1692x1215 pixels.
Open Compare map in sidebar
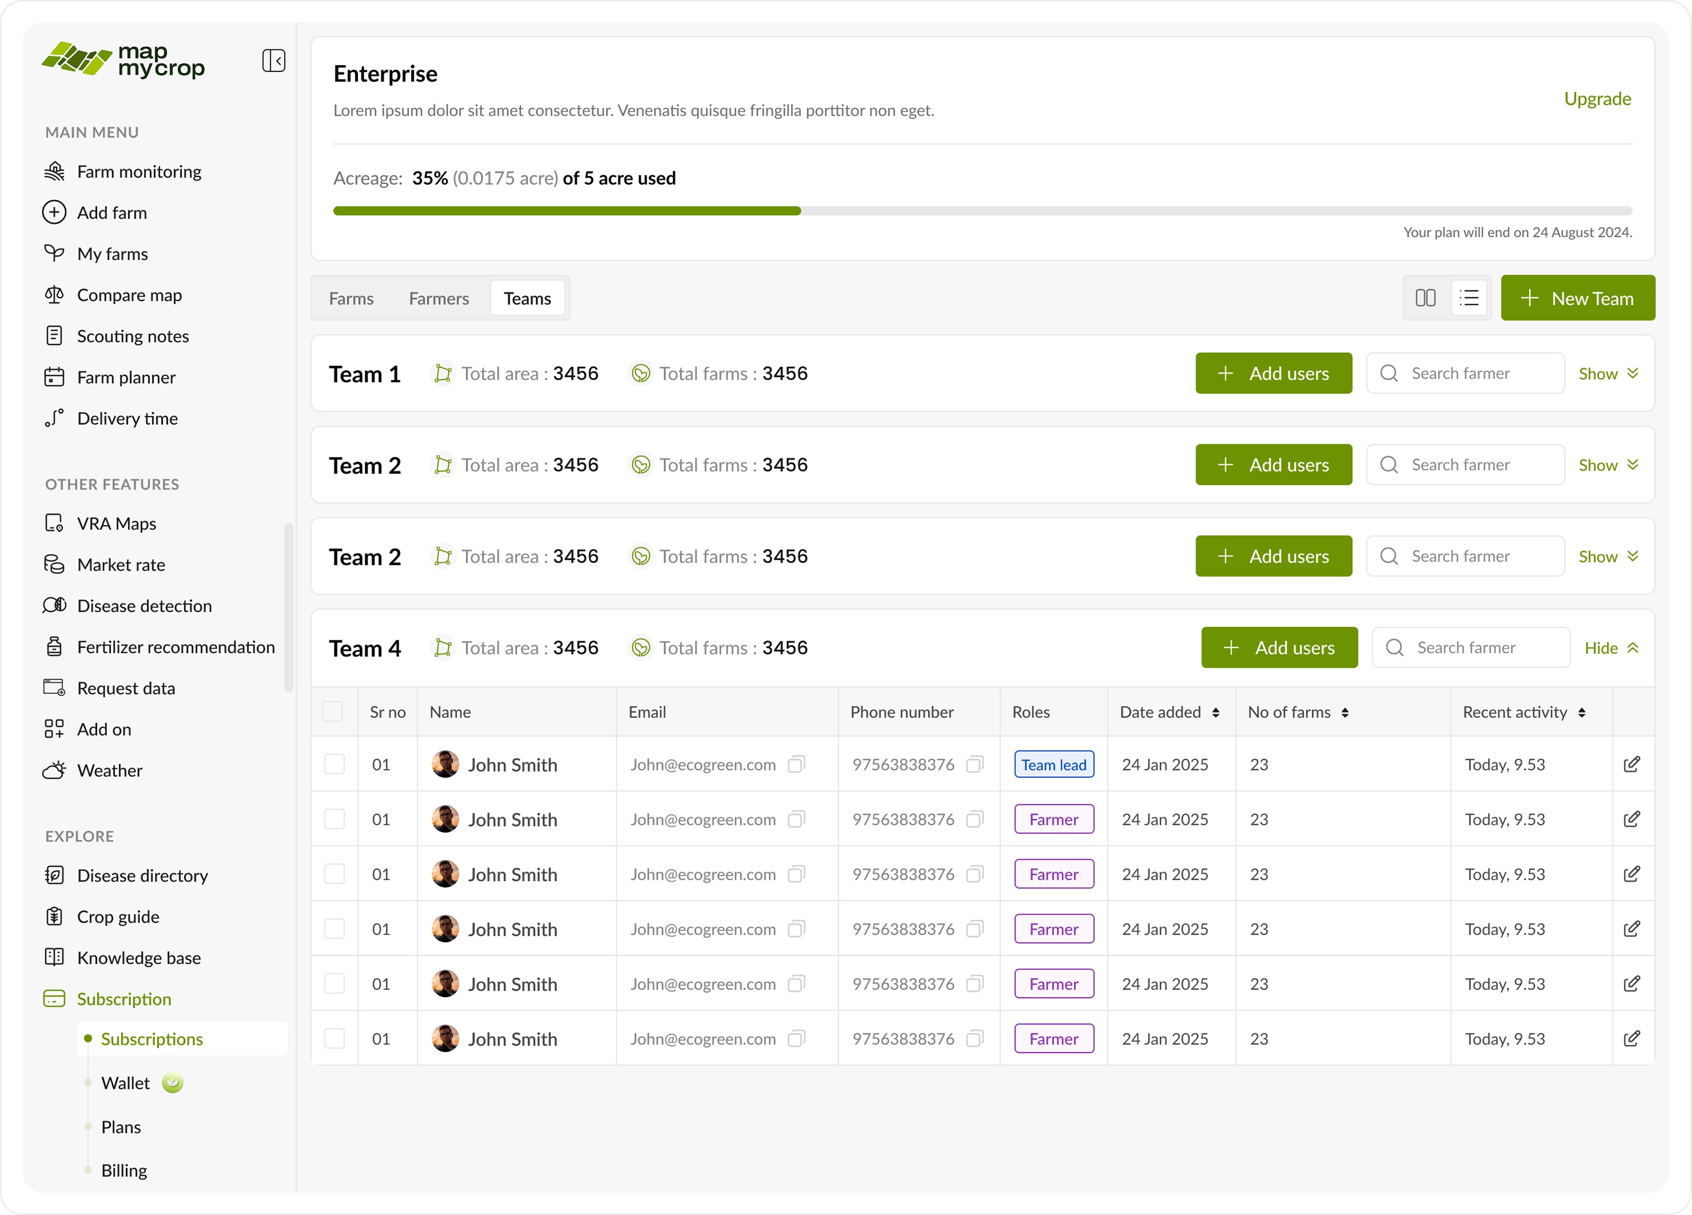[129, 295]
